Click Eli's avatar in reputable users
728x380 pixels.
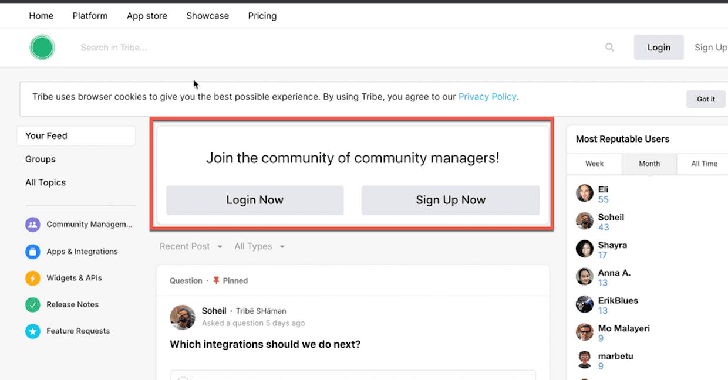[585, 193]
